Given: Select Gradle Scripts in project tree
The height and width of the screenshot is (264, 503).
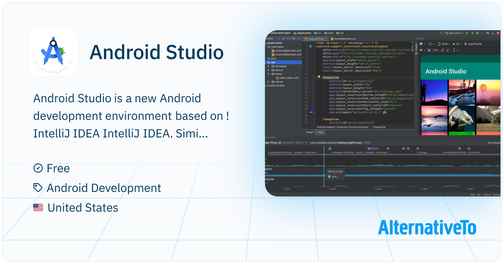Looking at the screenshot, I should (275, 85).
